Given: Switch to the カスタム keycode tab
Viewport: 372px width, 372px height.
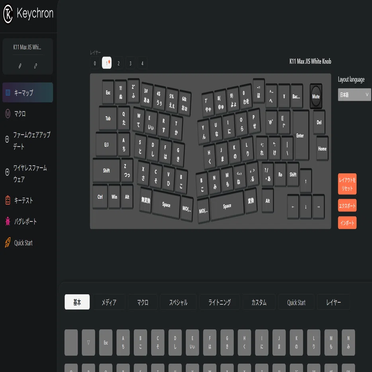Looking at the screenshot, I should point(259,302).
